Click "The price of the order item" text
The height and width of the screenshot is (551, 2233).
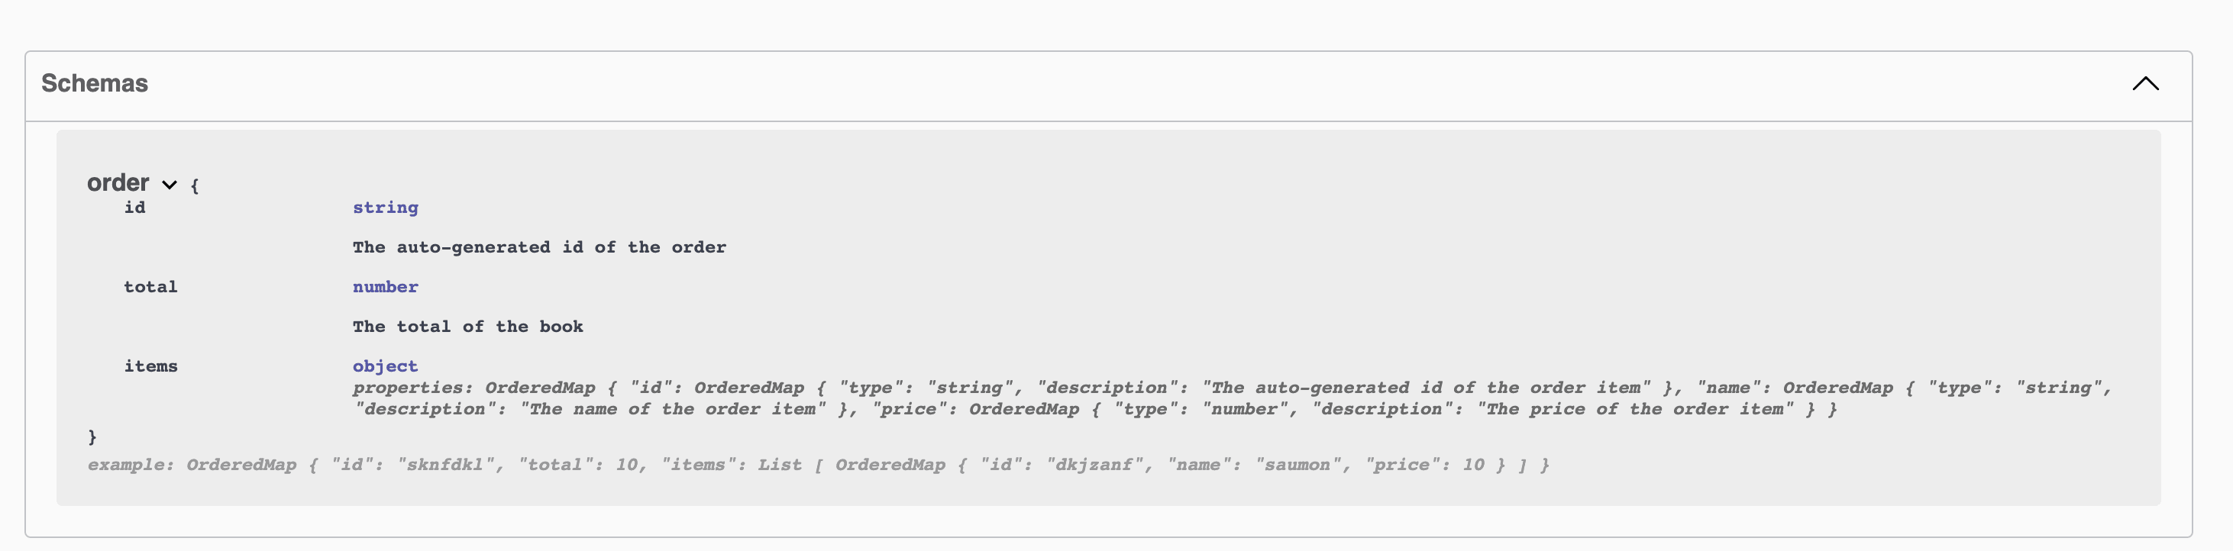[1634, 410]
